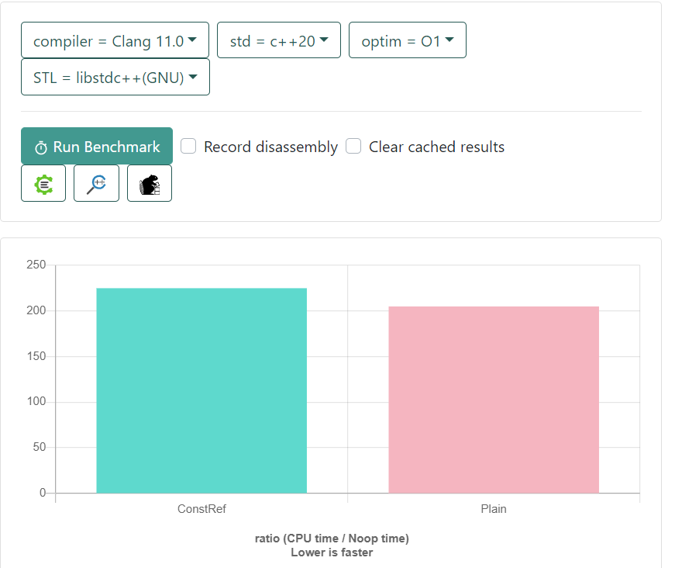Image resolution: width=675 pixels, height=568 pixels.
Task: Enable the Record disassembly checkbox
Action: pos(188,147)
